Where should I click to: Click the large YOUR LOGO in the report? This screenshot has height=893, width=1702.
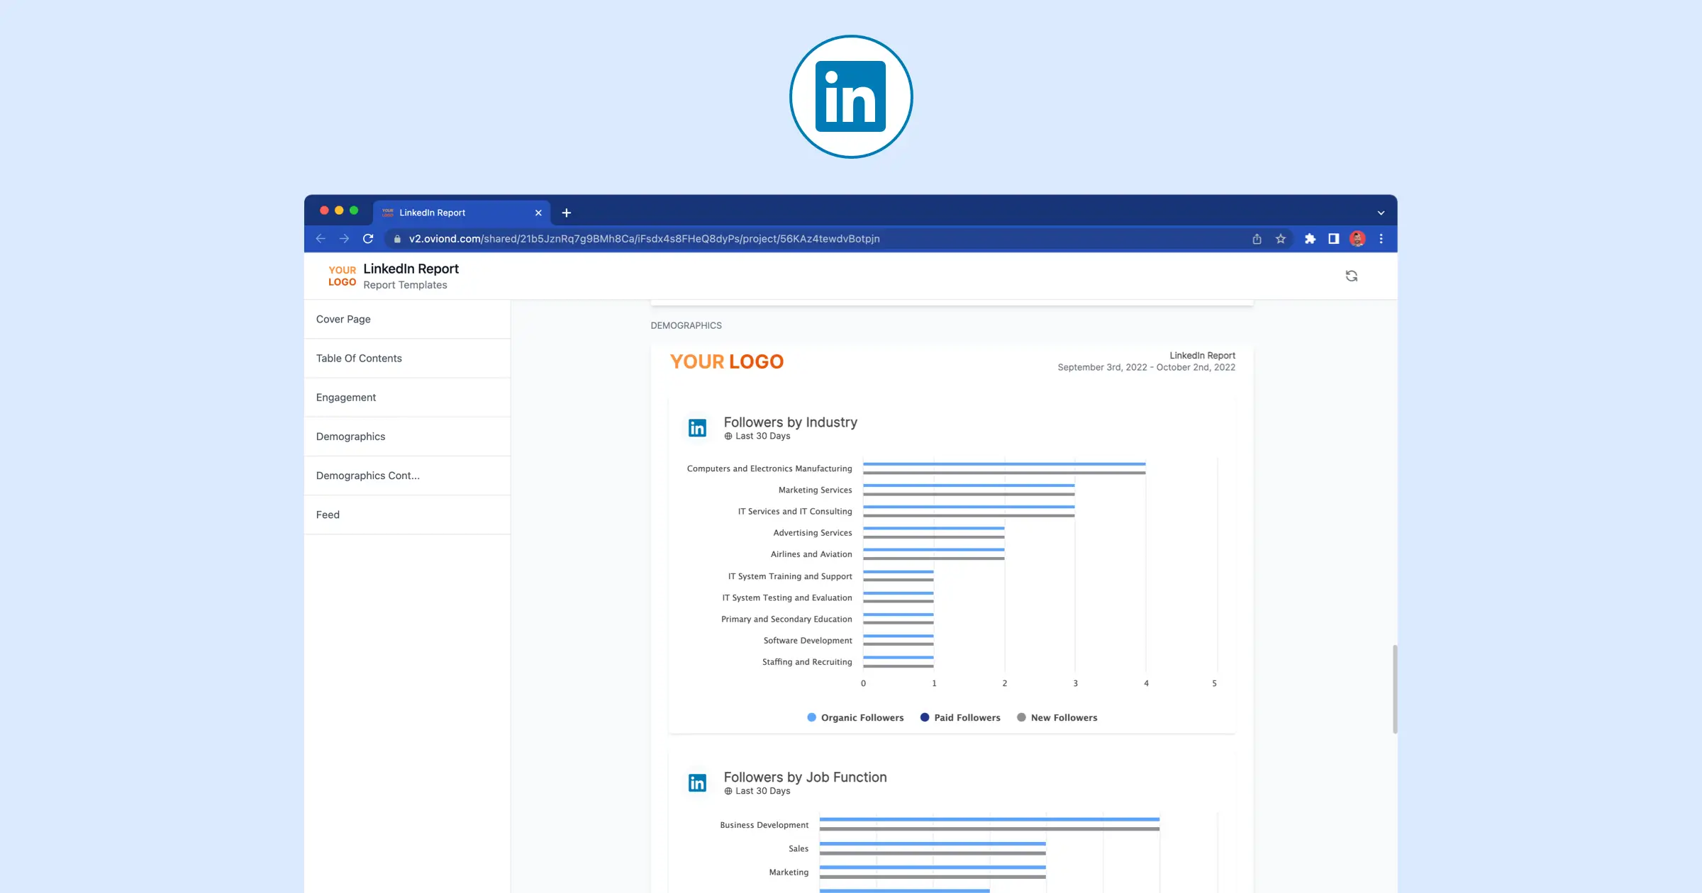pos(727,361)
